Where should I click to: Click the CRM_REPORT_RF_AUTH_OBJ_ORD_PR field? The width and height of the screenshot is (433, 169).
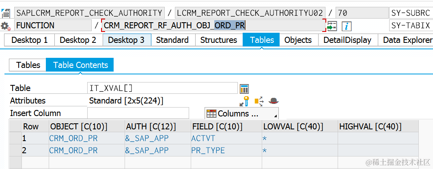(x=214, y=25)
